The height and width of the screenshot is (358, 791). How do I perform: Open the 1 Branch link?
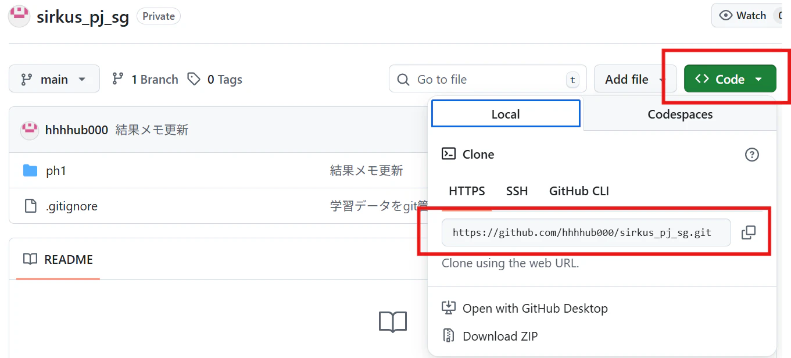(x=145, y=79)
